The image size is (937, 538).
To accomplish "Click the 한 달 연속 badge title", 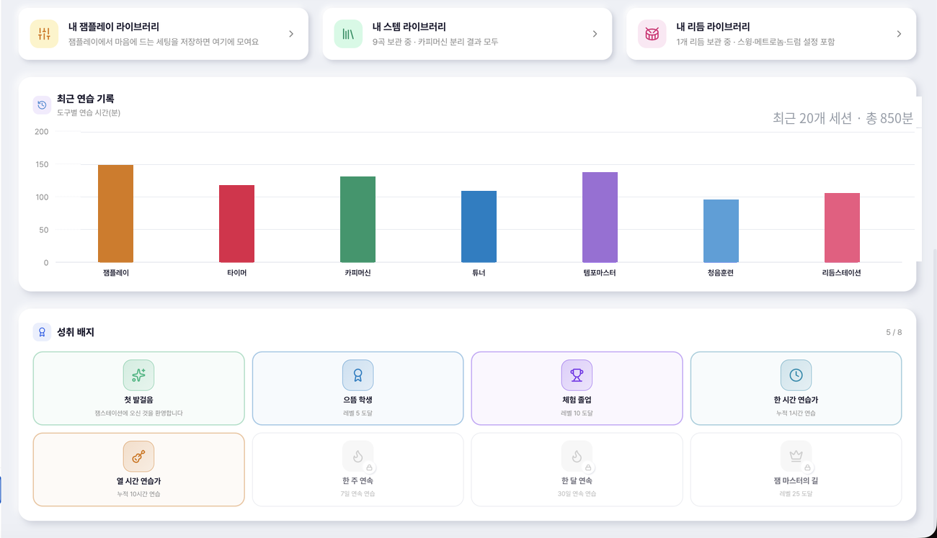I will [577, 481].
